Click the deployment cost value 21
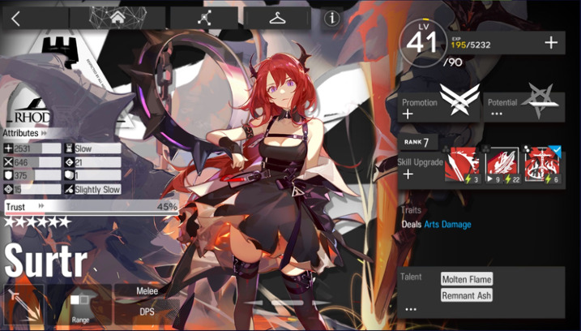 tap(92, 162)
